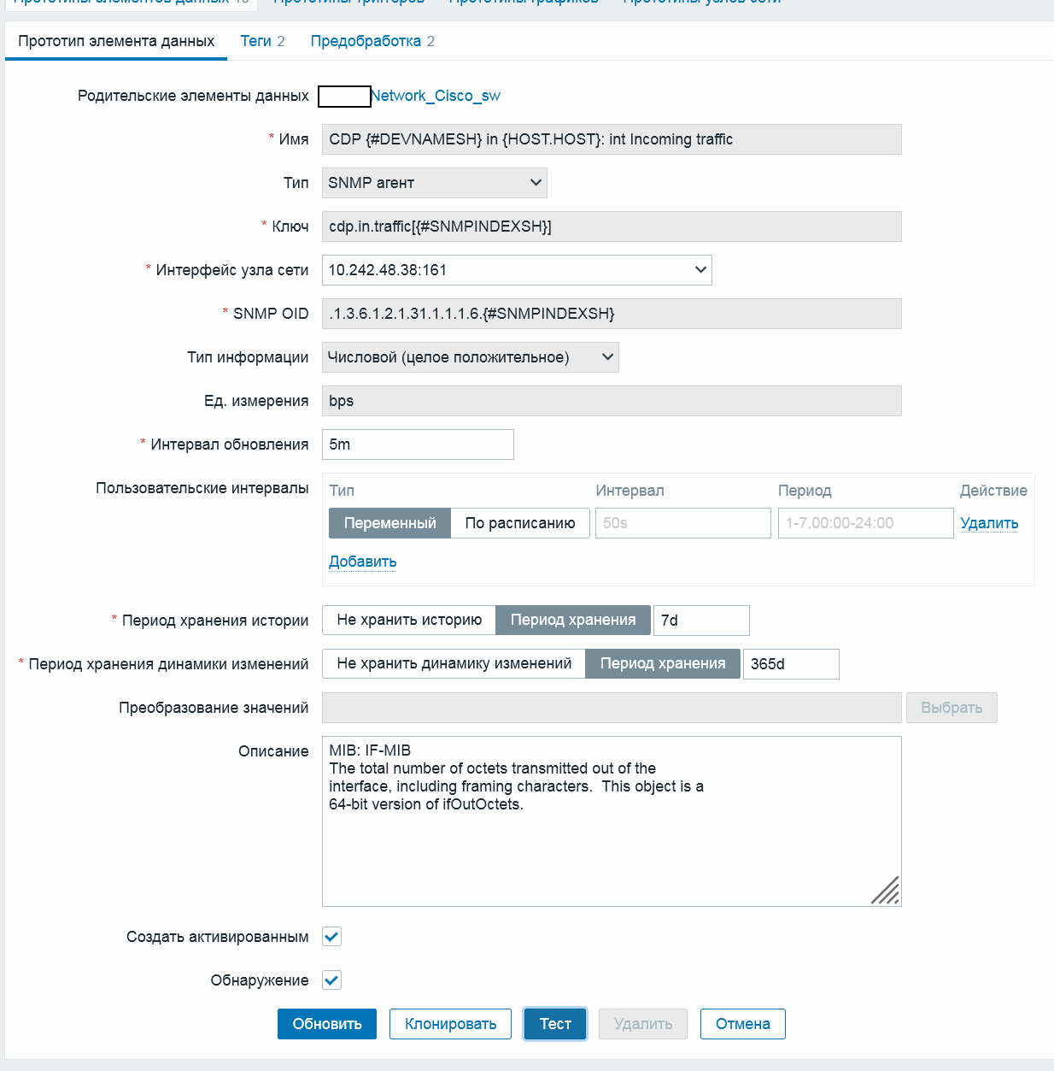Uncheck Создать активированным
This screenshot has width=1054, height=1071.
[331, 936]
